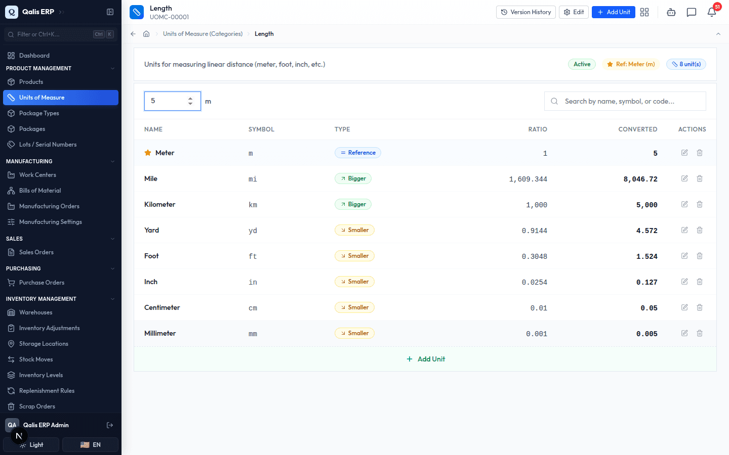Focus the unit search field
This screenshot has height=455, width=729.
[x=625, y=101]
